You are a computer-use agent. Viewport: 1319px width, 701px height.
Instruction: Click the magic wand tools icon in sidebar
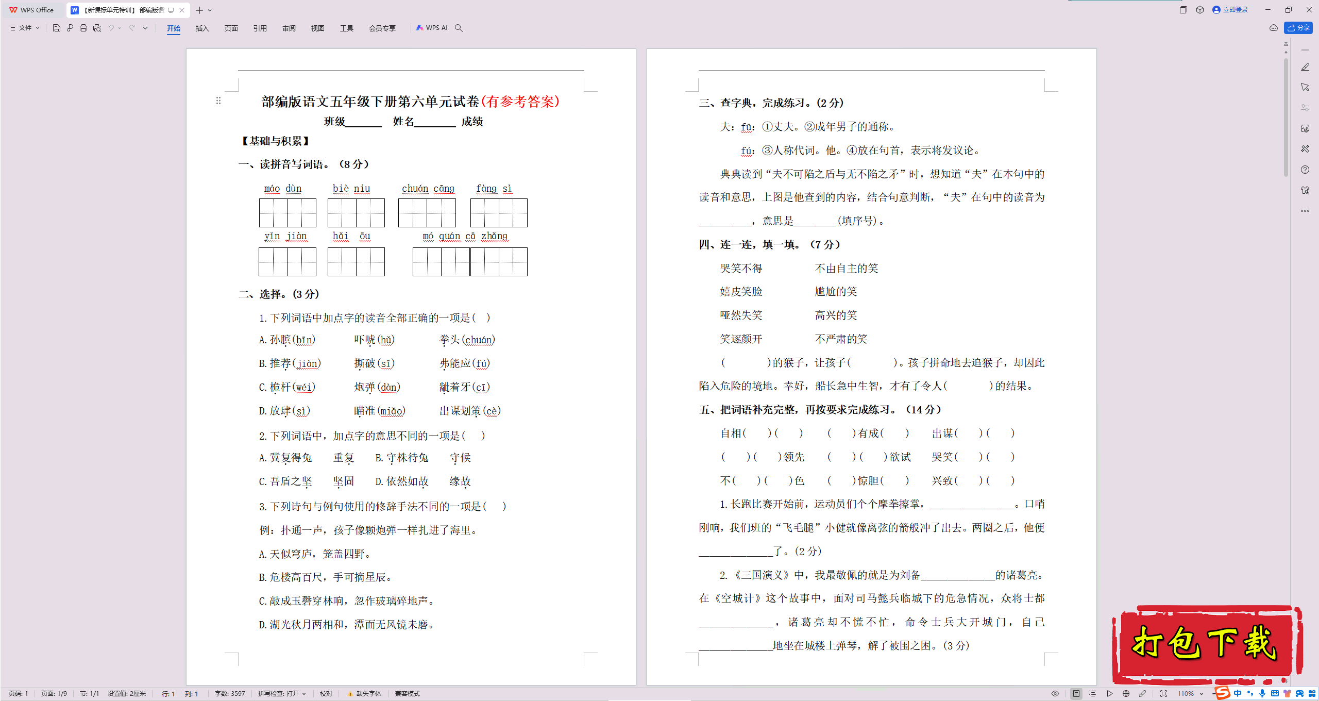[x=1305, y=149]
